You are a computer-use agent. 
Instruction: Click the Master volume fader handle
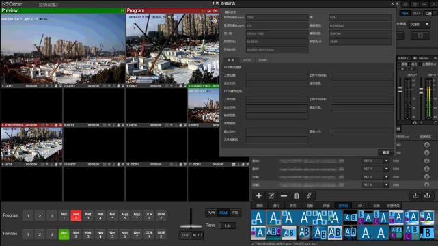(421, 90)
